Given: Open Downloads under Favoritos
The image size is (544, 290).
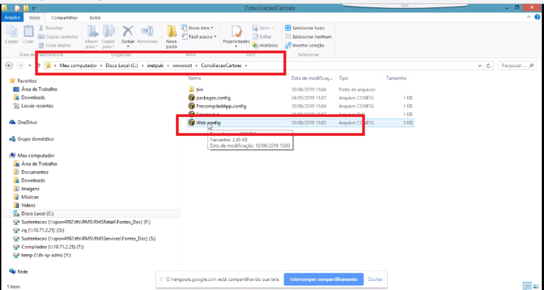Looking at the screenshot, I should pos(33,97).
